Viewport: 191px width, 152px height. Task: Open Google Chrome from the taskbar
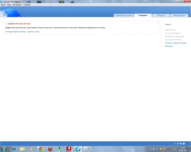[x=41, y=149]
